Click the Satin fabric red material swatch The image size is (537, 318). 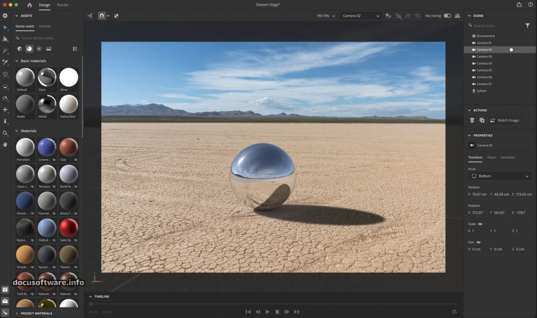[x=68, y=228]
